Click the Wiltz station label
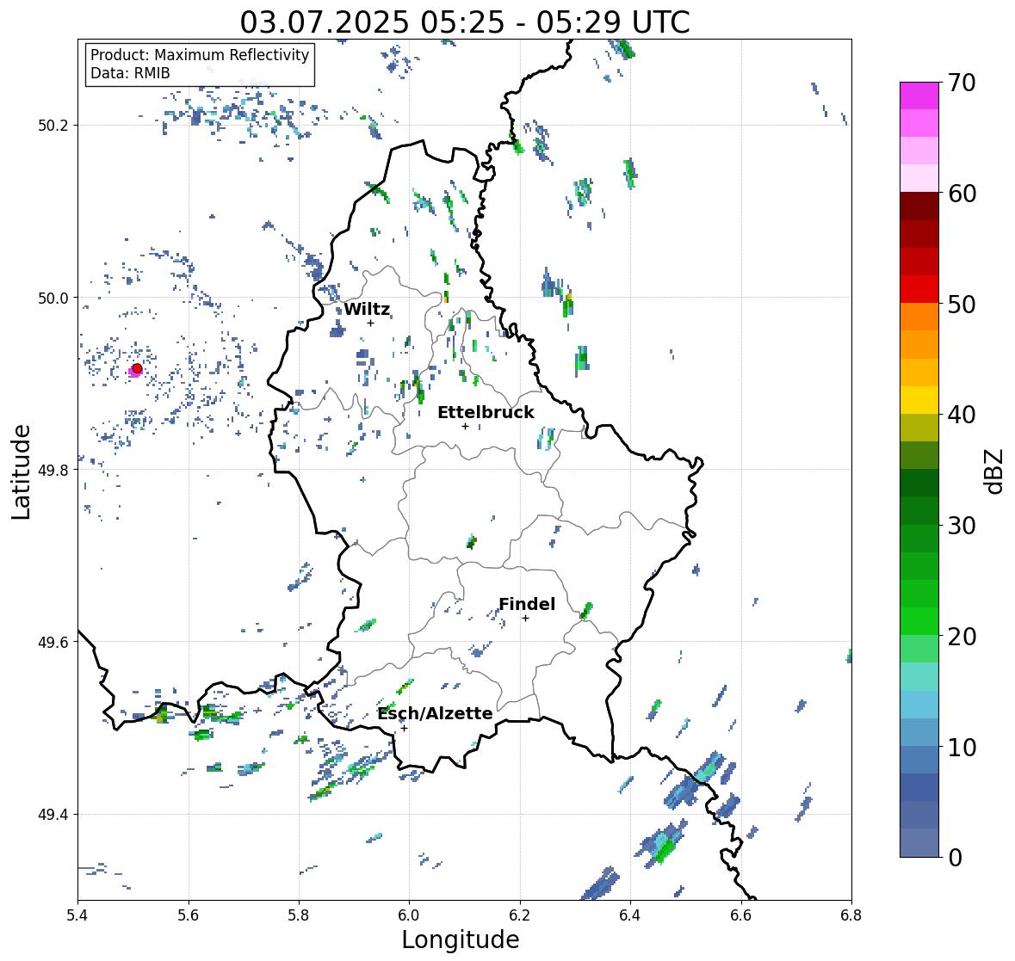The height and width of the screenshot is (961, 1015). (367, 309)
